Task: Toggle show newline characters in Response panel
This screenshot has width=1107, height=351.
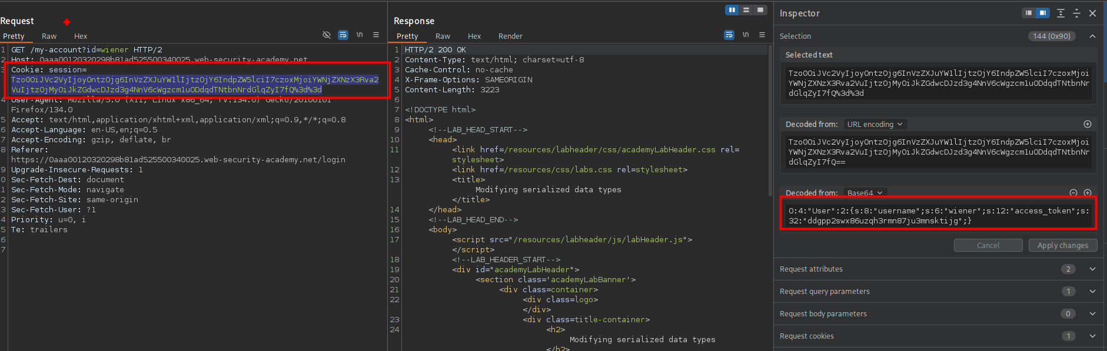Action: tap(746, 35)
